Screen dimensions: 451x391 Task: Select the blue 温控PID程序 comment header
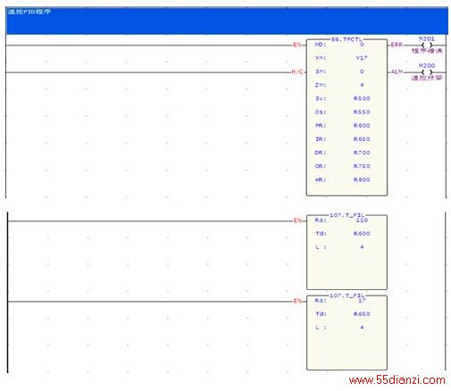point(227,21)
